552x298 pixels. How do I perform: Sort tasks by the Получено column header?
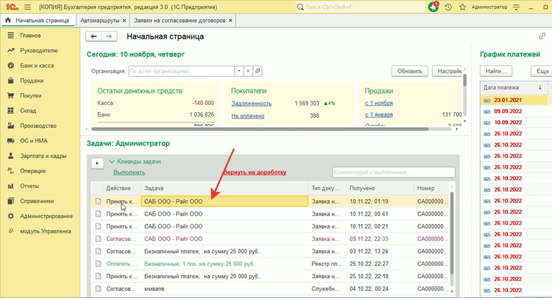coord(380,188)
